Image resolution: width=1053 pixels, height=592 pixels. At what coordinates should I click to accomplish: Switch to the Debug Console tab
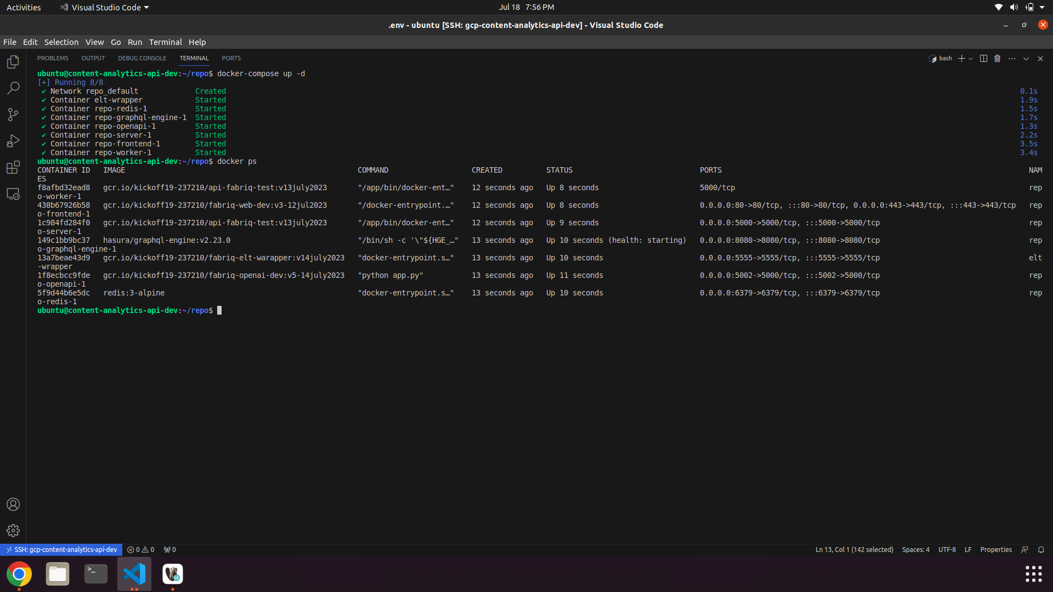[142, 58]
